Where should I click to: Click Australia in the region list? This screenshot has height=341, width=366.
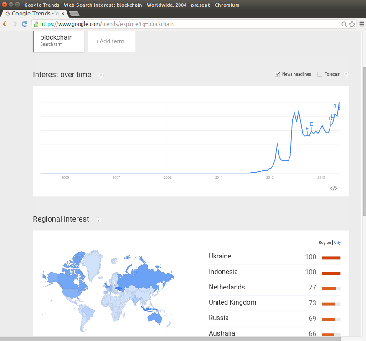(222, 333)
